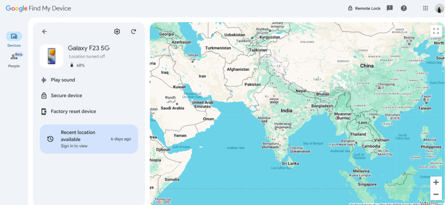This screenshot has width=445, height=205.
Task: Click the China label on the map
Action: (x=367, y=66)
